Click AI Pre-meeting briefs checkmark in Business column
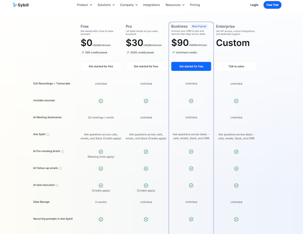Viewport: 303px width, 234px height. [191, 152]
